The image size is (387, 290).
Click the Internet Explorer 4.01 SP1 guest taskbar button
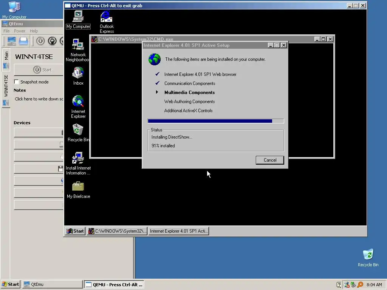coord(178,231)
